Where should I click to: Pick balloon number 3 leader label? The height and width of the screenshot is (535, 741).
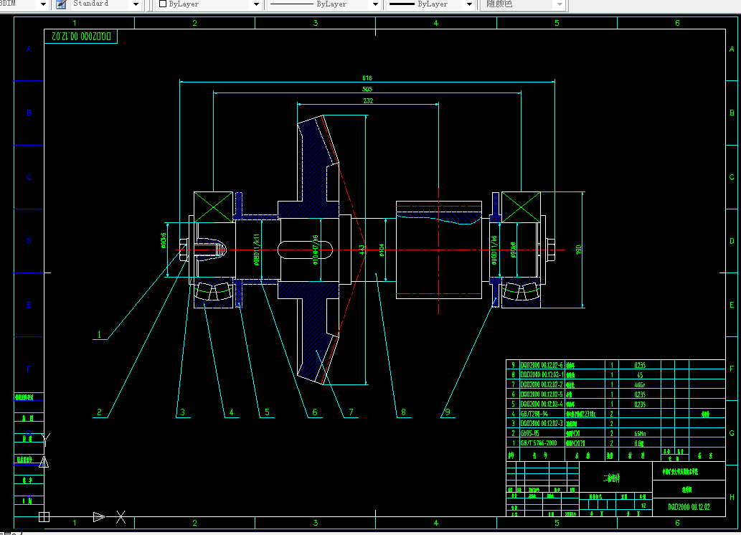point(182,412)
